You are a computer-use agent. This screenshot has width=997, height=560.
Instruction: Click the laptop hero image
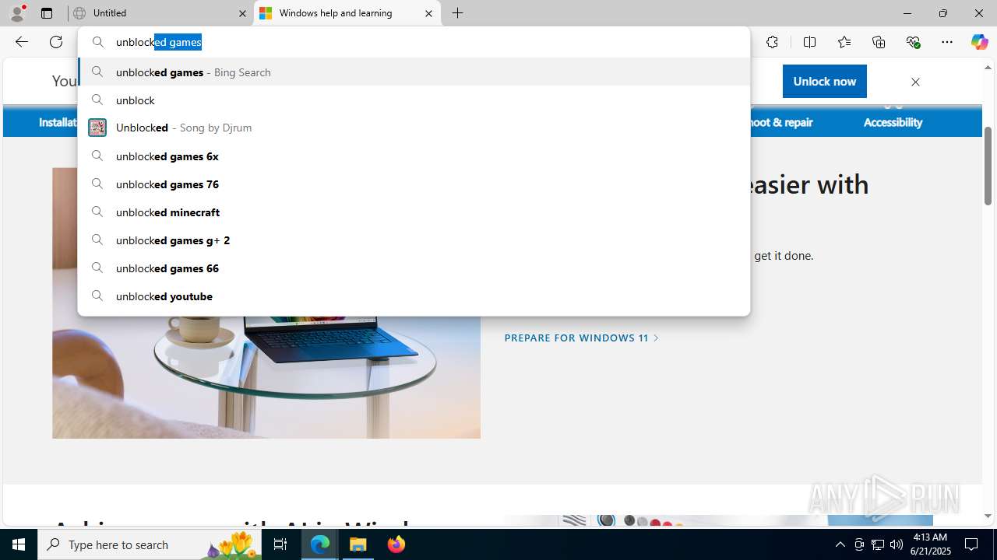click(266, 376)
